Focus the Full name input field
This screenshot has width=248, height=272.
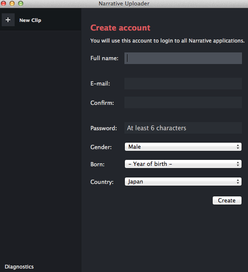183,58
